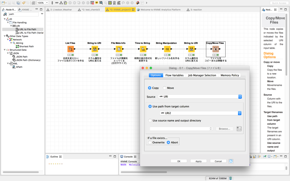
Task: Select the Move radio button
Action: tap(165, 88)
